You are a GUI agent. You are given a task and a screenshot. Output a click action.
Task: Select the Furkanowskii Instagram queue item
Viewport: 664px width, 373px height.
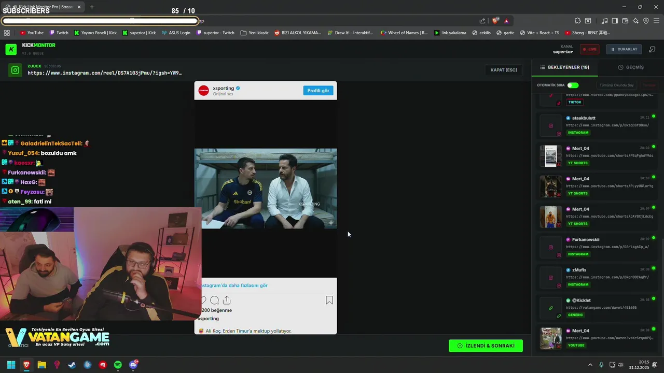598,247
